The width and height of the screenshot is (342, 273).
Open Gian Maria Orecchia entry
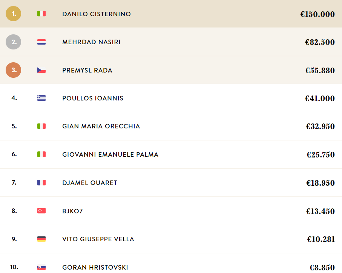coord(101,126)
